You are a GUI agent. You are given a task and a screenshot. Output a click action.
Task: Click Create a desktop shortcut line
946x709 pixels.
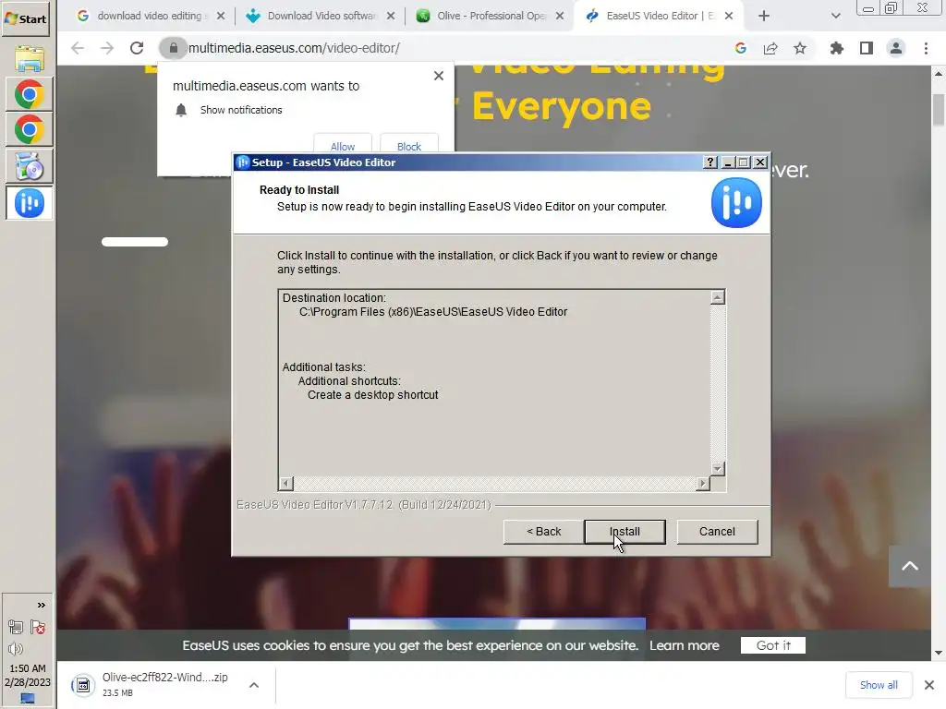373,395
